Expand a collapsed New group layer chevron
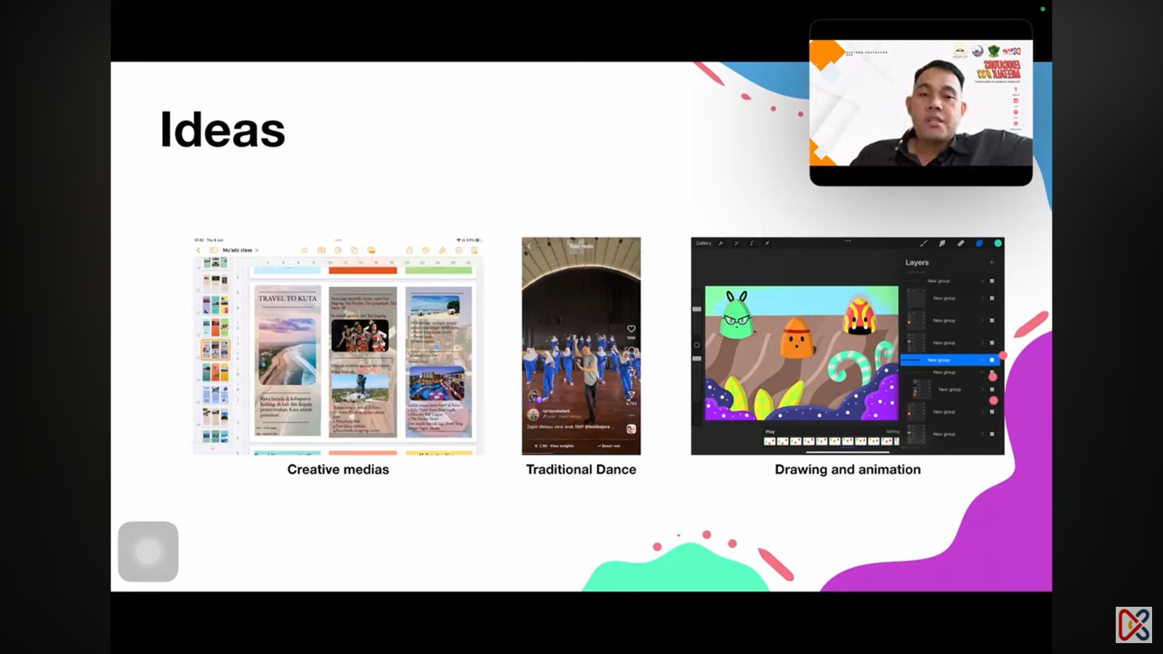The height and width of the screenshot is (654, 1163). click(981, 298)
